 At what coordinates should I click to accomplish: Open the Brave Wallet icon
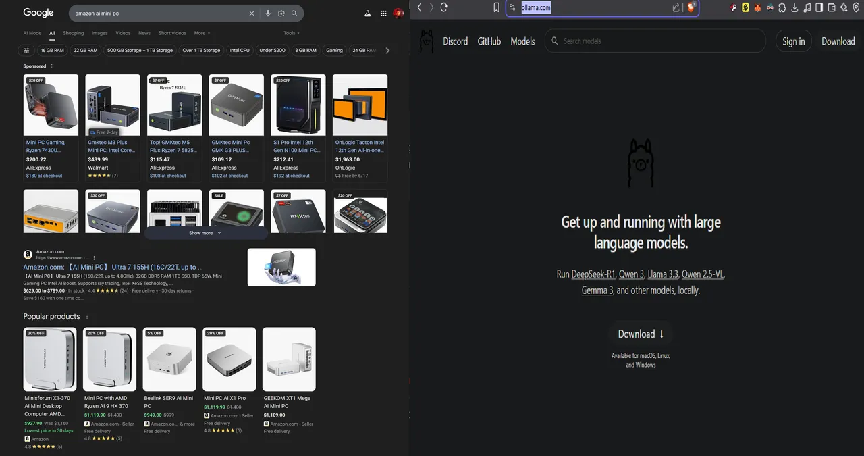click(x=832, y=7)
